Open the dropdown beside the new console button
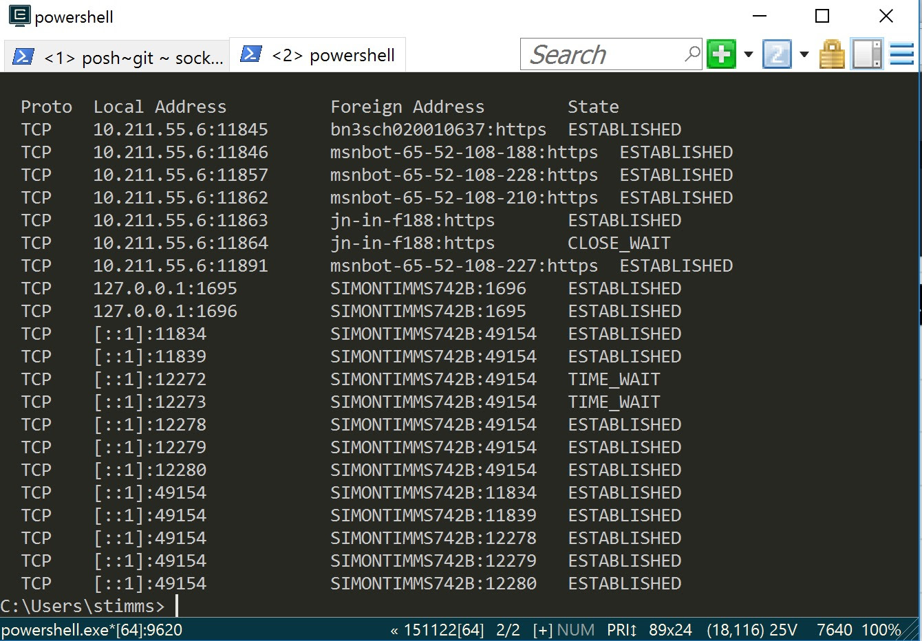Image resolution: width=922 pixels, height=641 pixels. [x=748, y=54]
